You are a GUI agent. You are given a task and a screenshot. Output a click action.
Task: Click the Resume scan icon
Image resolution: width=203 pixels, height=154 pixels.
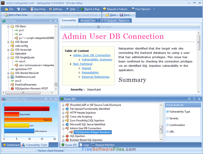(x=32, y=15)
